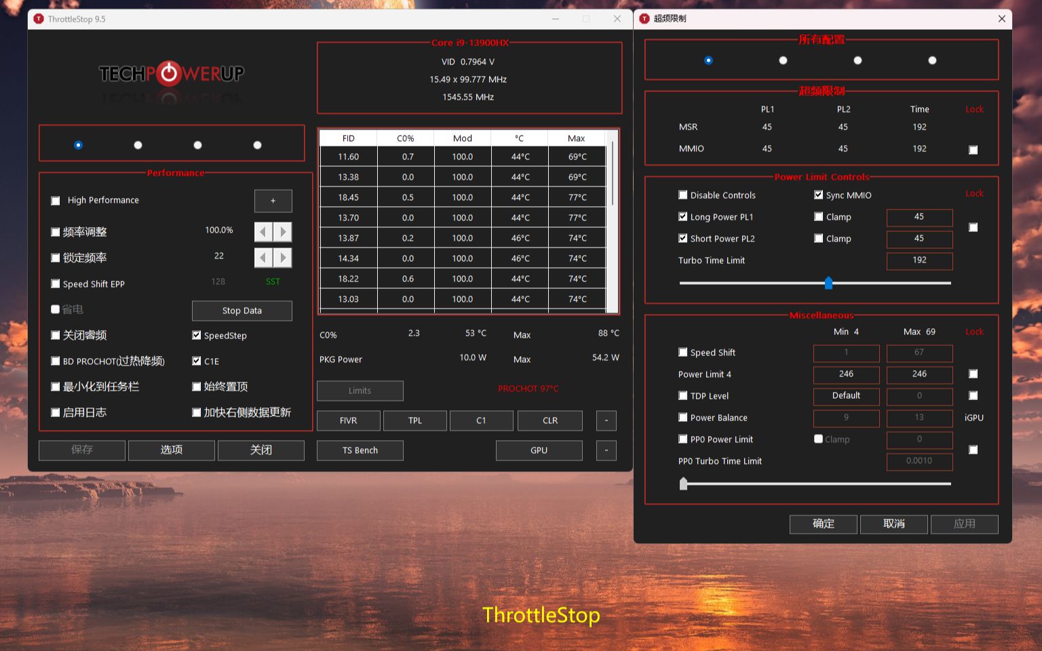Decrease 频率调整 with left arrow
Viewport: 1042px width, 651px height.
pos(263,232)
